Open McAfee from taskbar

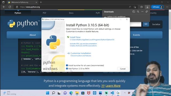(x=89, y=93)
